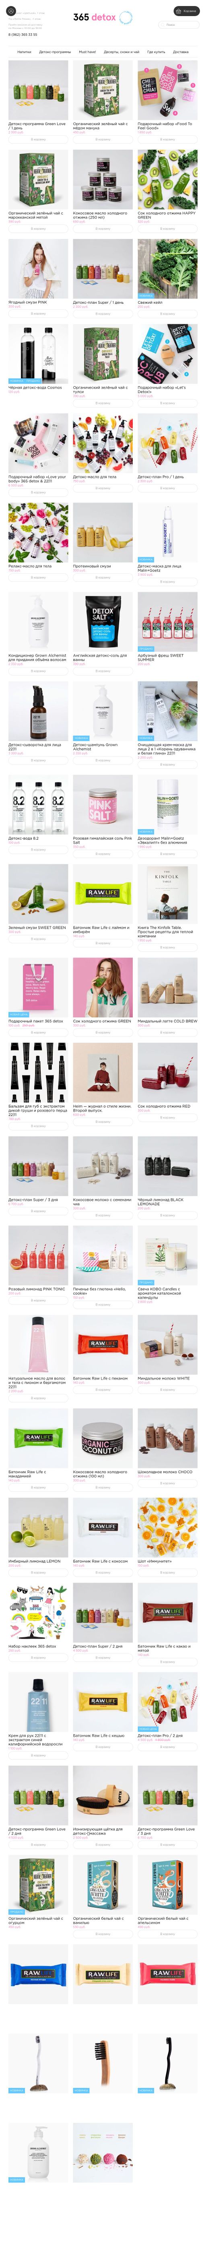Open the Напитки menu item
The width and height of the screenshot is (206, 2242).
[x=24, y=52]
